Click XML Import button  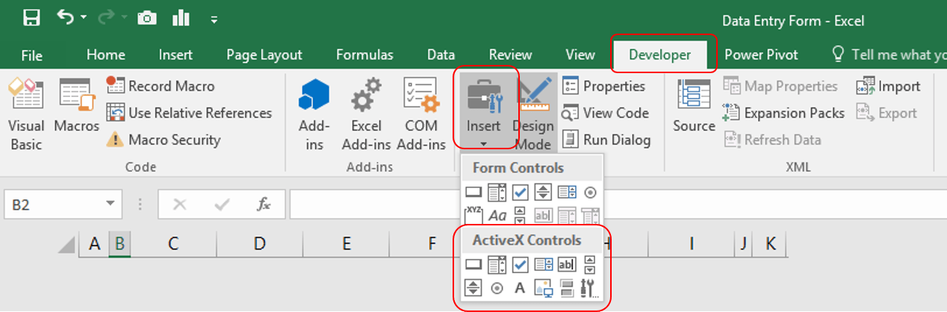889,86
